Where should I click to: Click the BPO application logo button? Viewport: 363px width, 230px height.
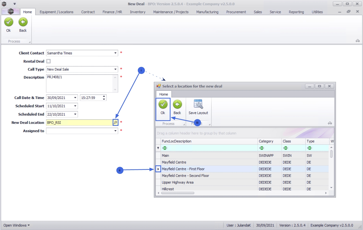(10, 11)
